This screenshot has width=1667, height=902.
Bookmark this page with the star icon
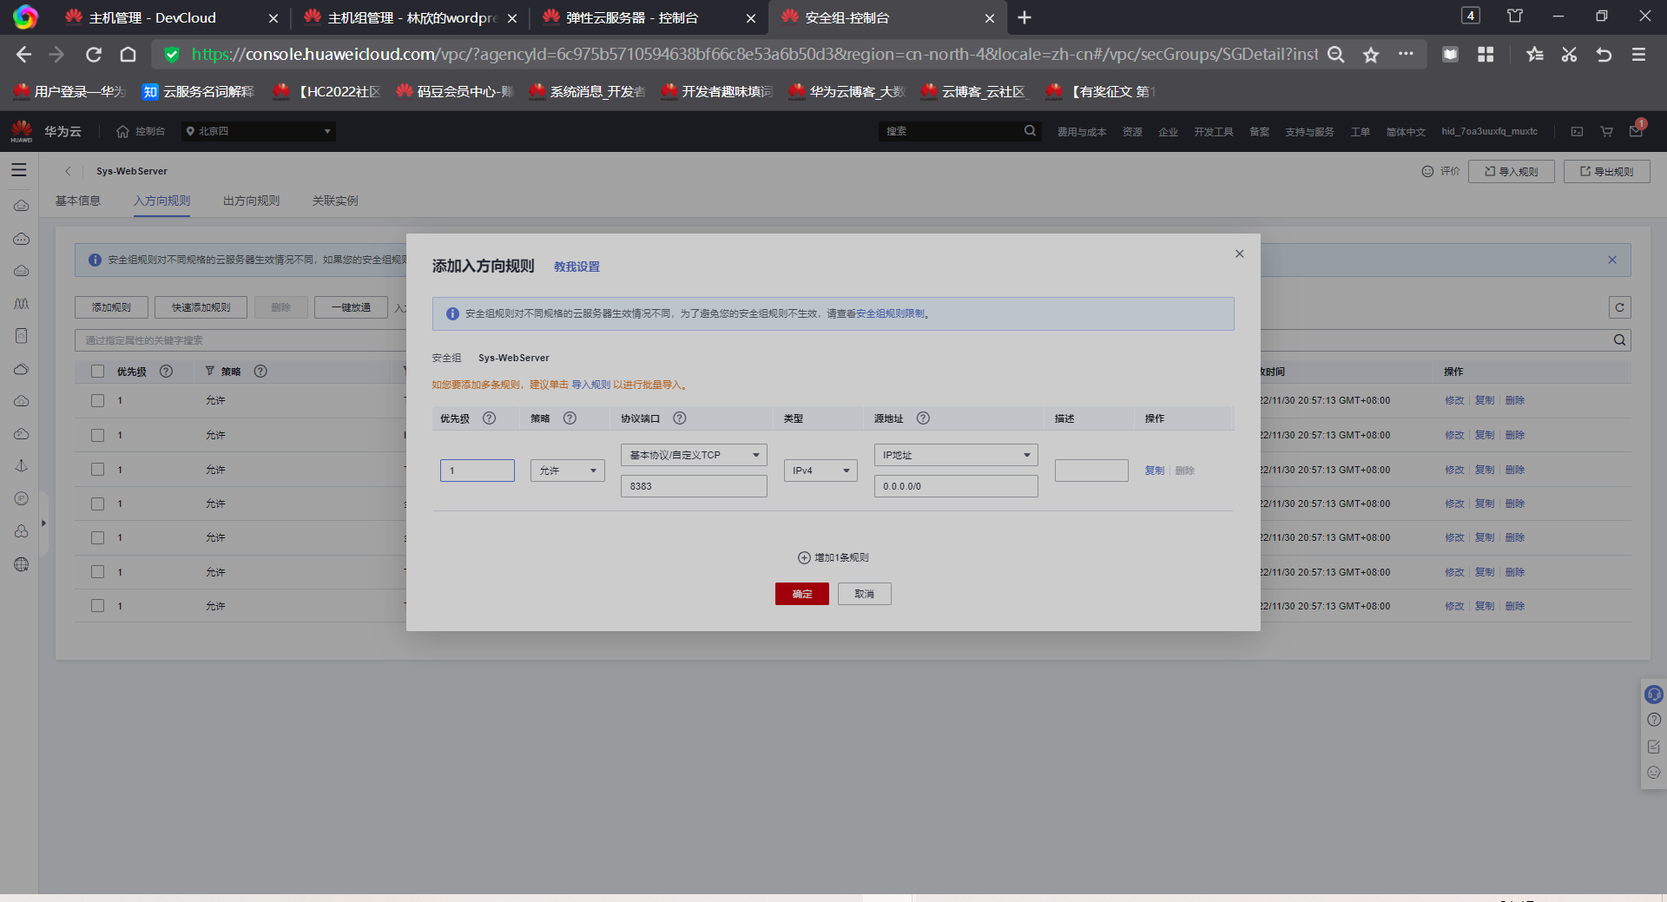point(1371,55)
